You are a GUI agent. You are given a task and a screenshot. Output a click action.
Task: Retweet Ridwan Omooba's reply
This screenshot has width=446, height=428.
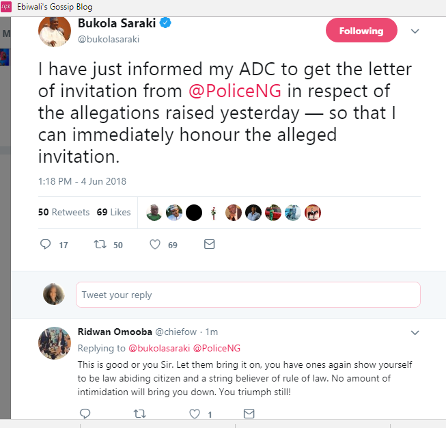(139, 413)
